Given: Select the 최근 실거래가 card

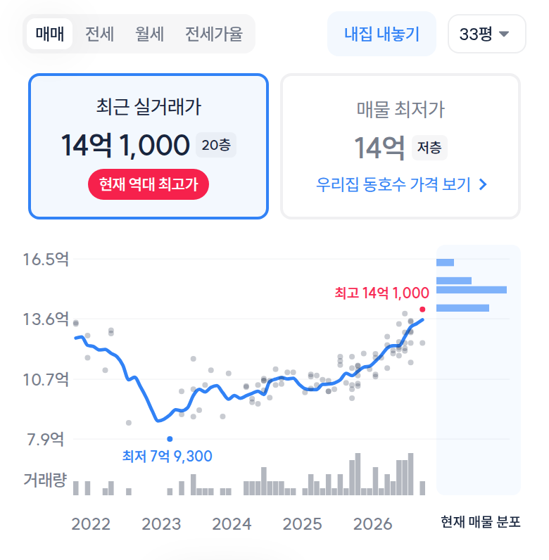Looking at the screenshot, I should (149, 146).
